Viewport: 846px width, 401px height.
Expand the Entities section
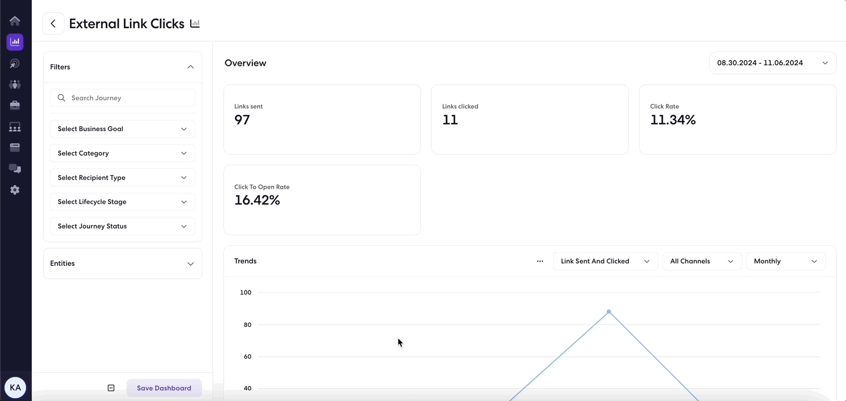(122, 263)
